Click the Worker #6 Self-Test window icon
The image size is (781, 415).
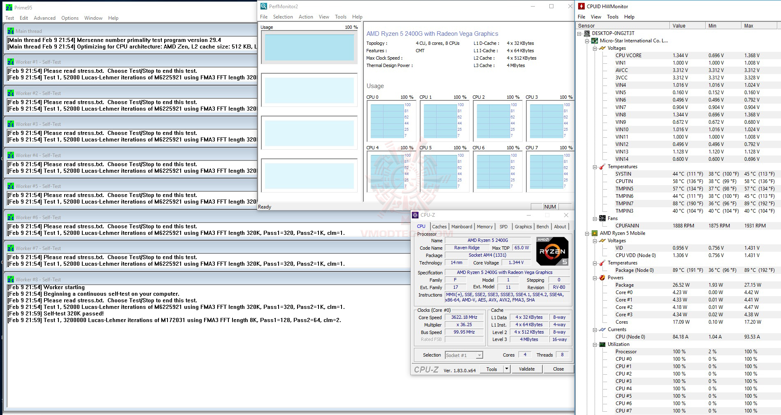pyautogui.click(x=11, y=218)
